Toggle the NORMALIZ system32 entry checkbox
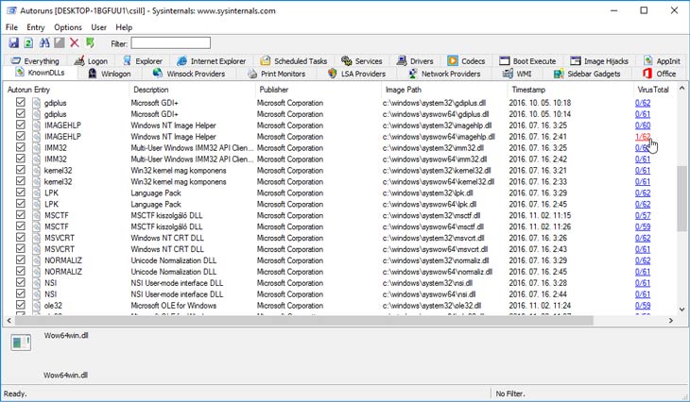This screenshot has width=690, height=402. [x=20, y=260]
